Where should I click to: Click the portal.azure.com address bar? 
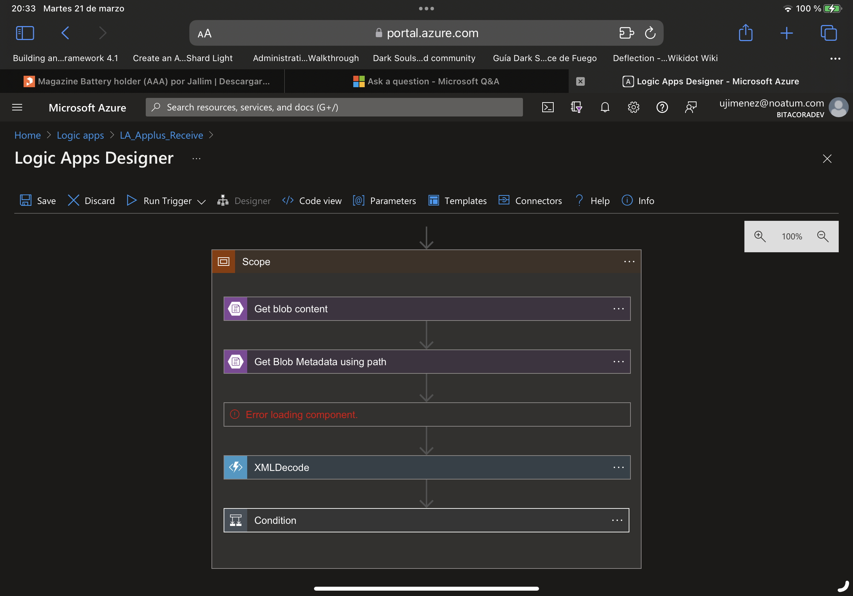click(x=426, y=33)
